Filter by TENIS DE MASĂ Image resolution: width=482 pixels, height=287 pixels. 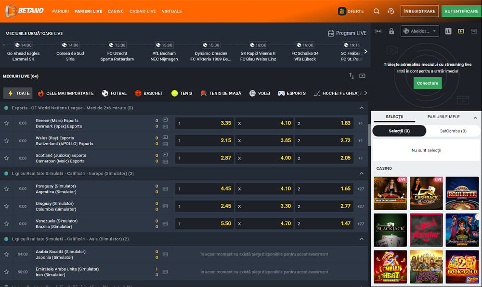221,93
